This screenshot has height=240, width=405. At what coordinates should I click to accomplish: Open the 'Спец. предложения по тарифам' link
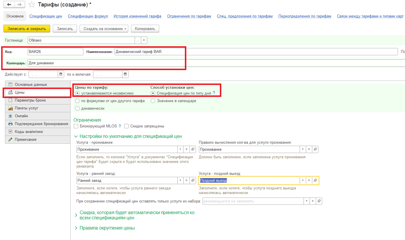(245, 16)
